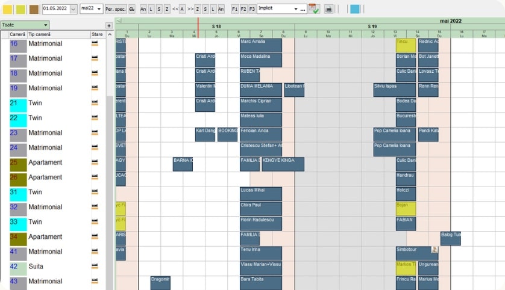Select the light blue color swatch in toolbar
Image resolution: width=505 pixels, height=290 pixels.
[355, 9]
